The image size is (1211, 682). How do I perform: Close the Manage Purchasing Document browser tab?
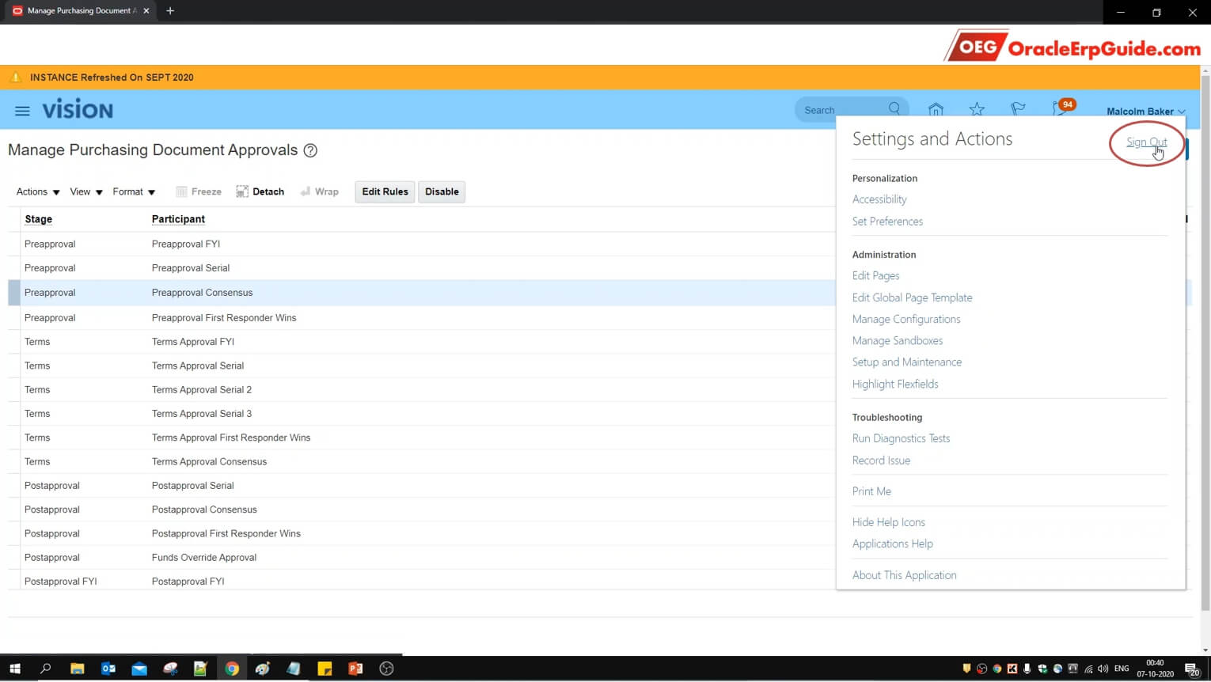146,11
